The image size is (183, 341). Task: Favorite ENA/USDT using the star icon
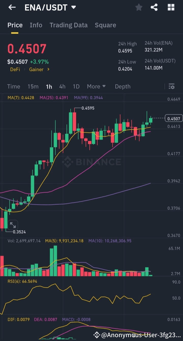(x=139, y=7)
